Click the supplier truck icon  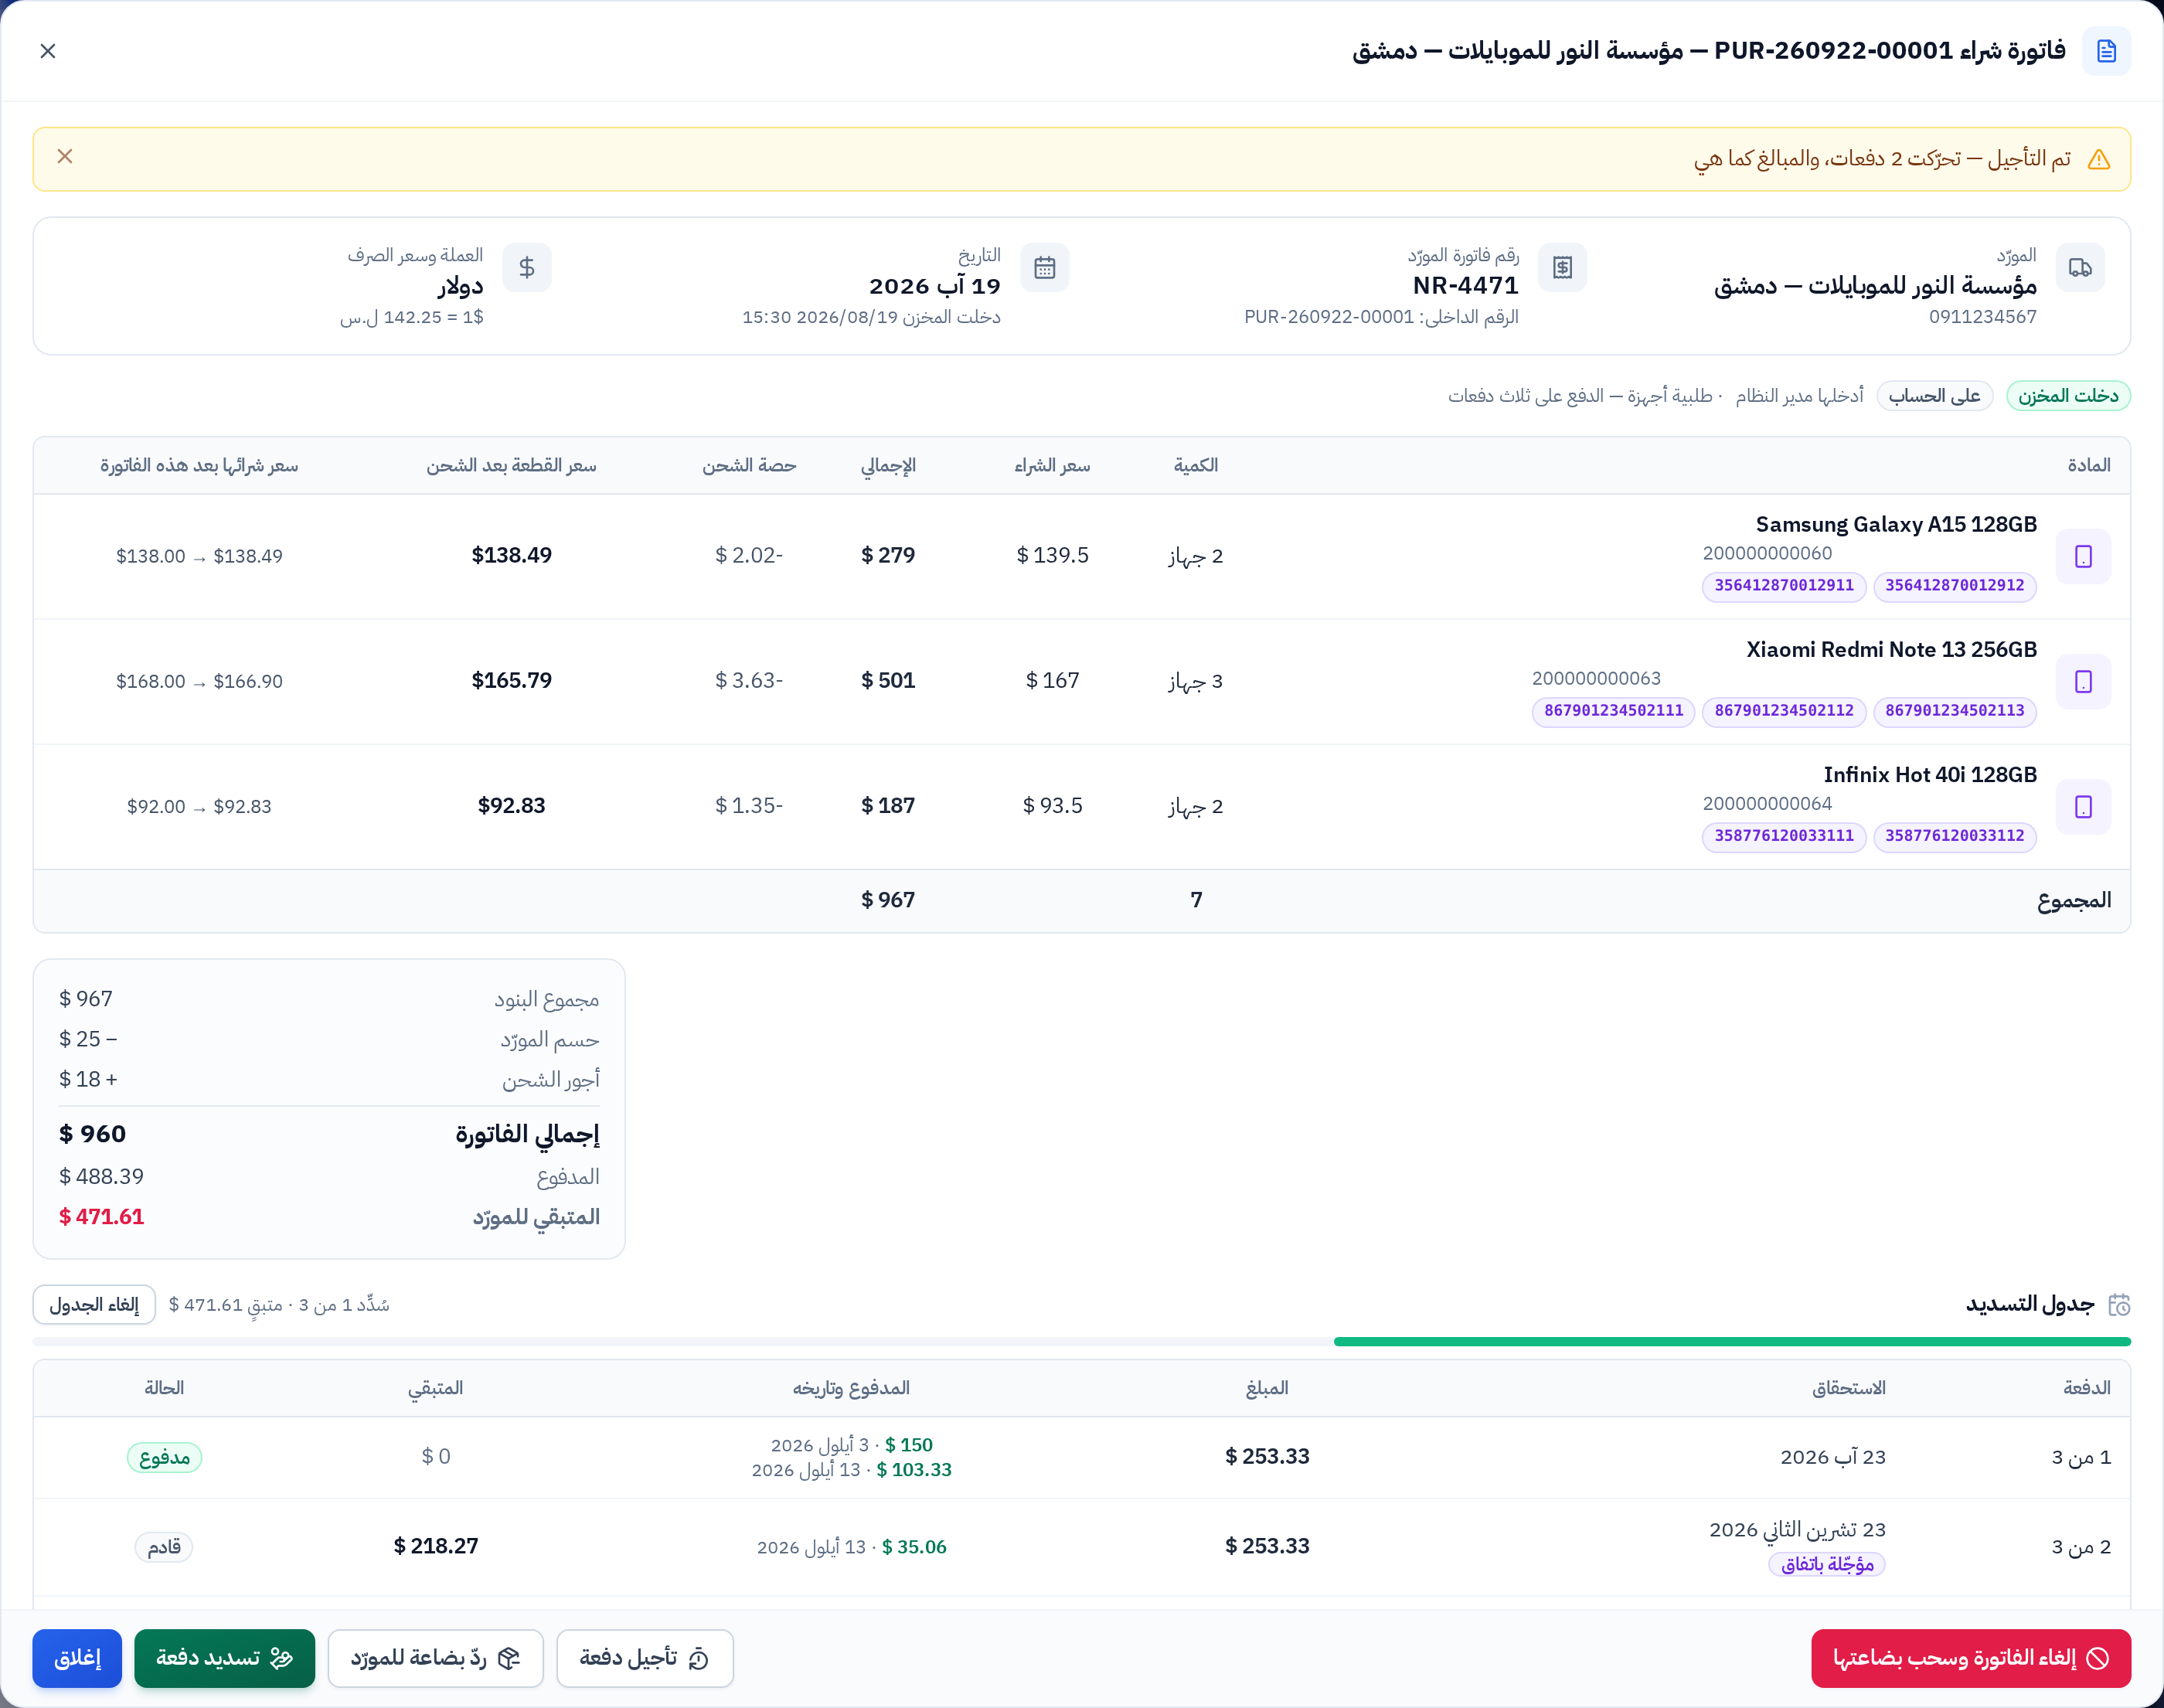[x=2080, y=267]
